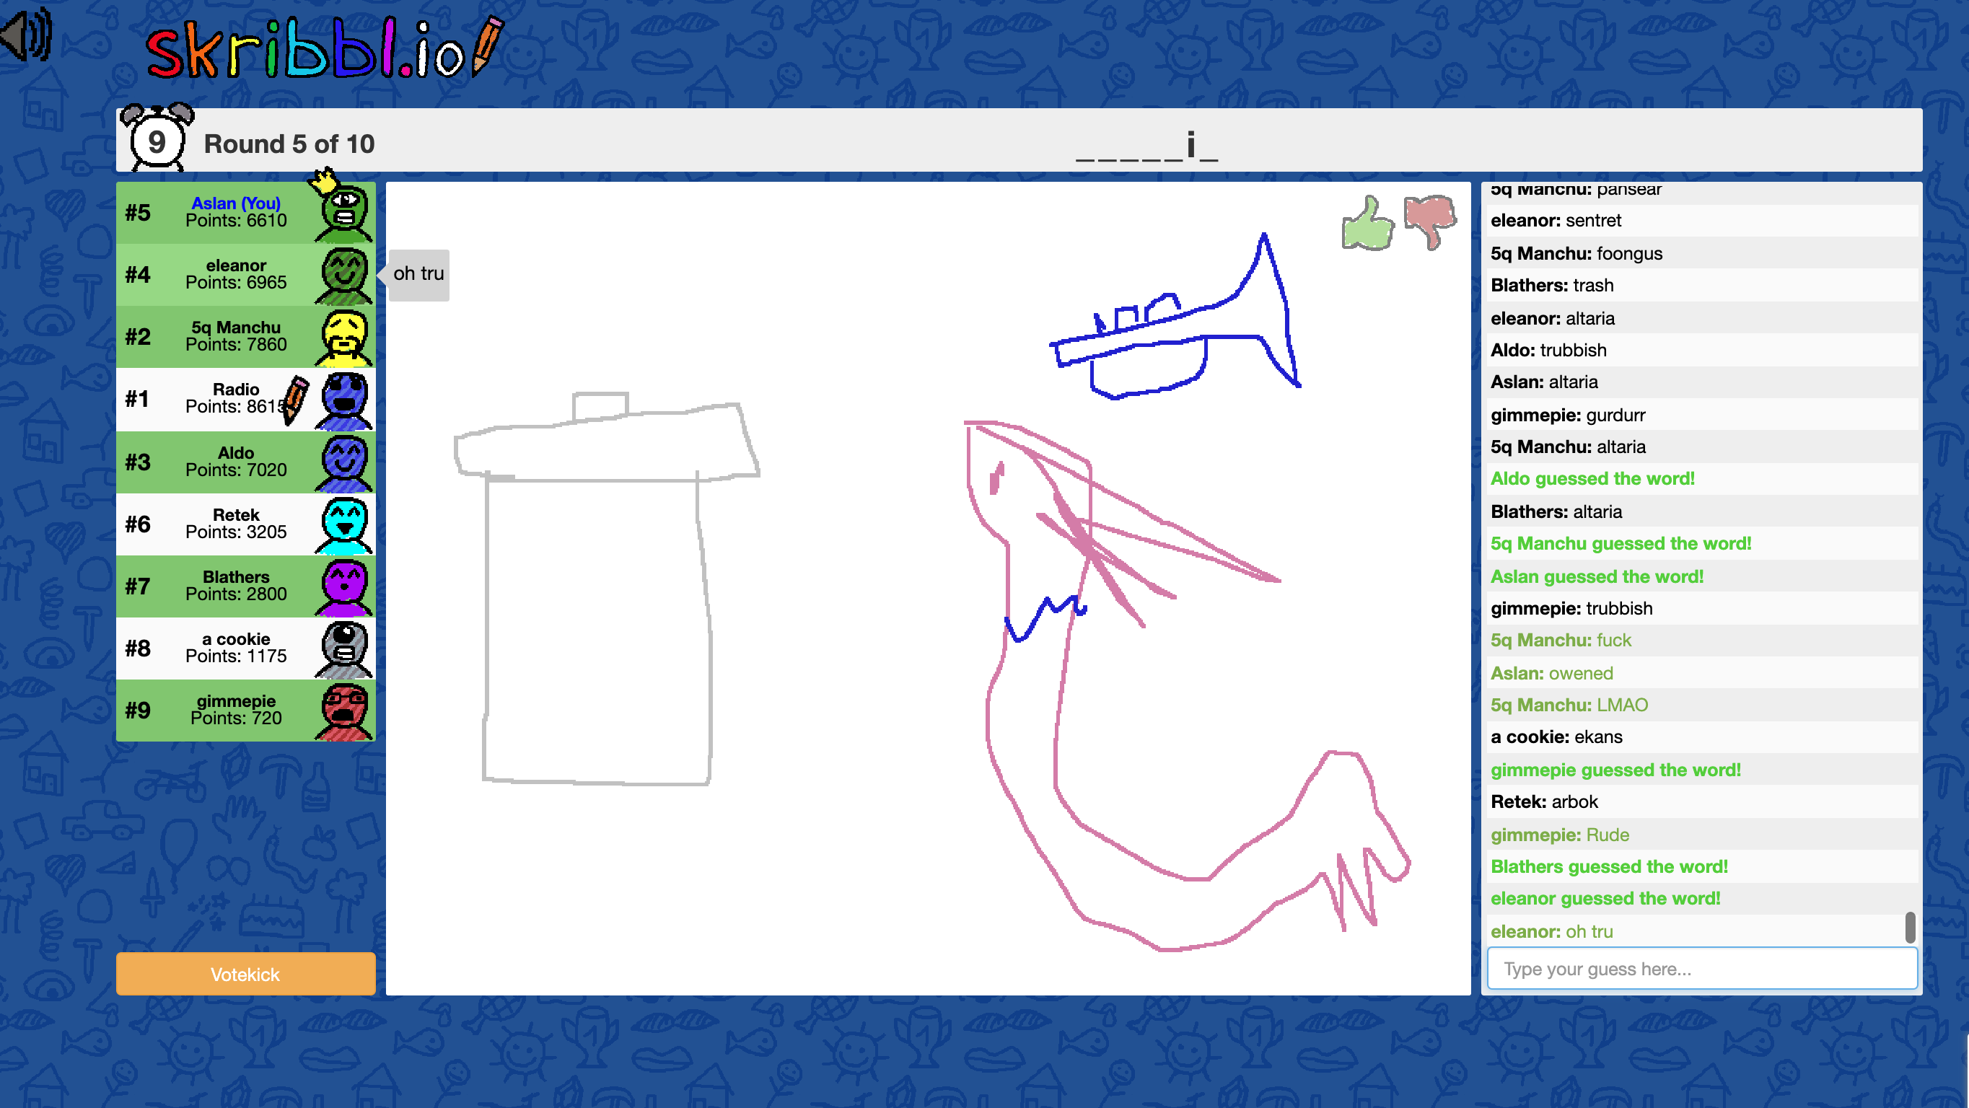Screen dimensions: 1969x1108
Task: Click the drawer pencil icon next to Radio
Action: point(295,399)
